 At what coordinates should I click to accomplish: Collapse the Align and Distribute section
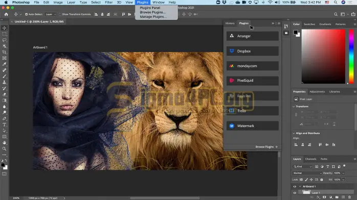294,133
